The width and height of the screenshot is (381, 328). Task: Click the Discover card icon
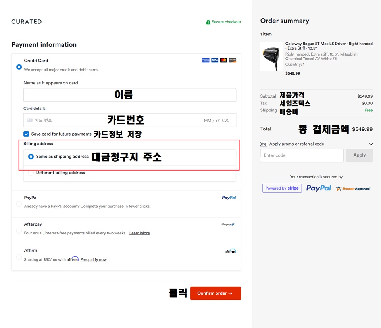pos(233,60)
